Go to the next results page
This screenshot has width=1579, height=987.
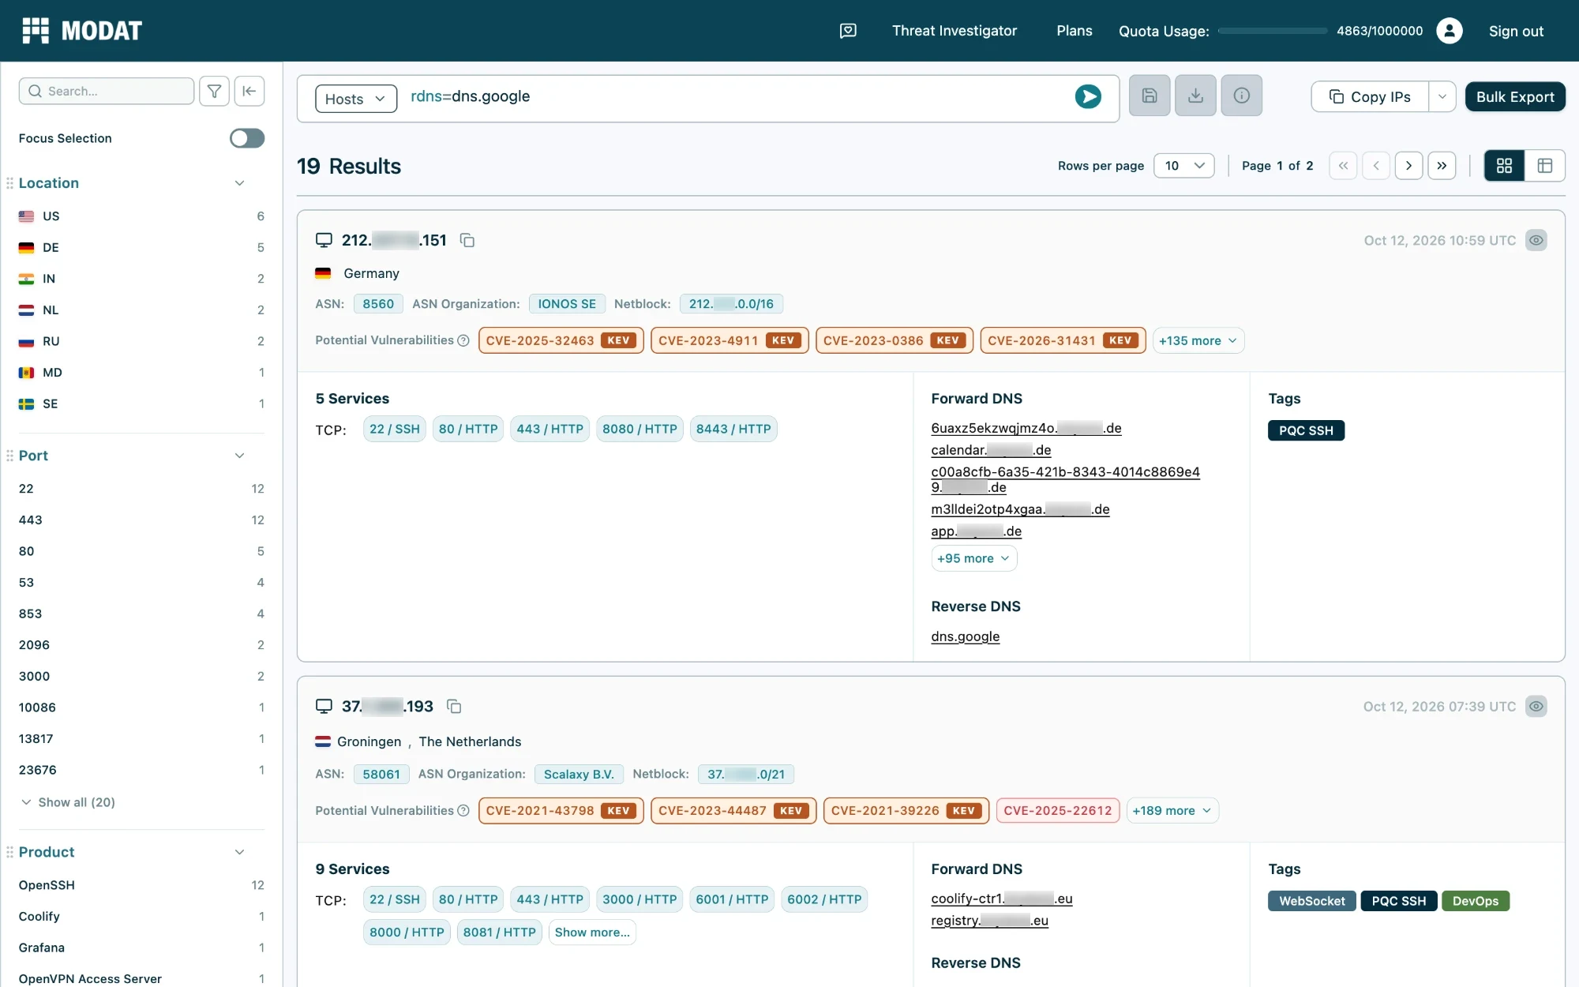pyautogui.click(x=1408, y=166)
